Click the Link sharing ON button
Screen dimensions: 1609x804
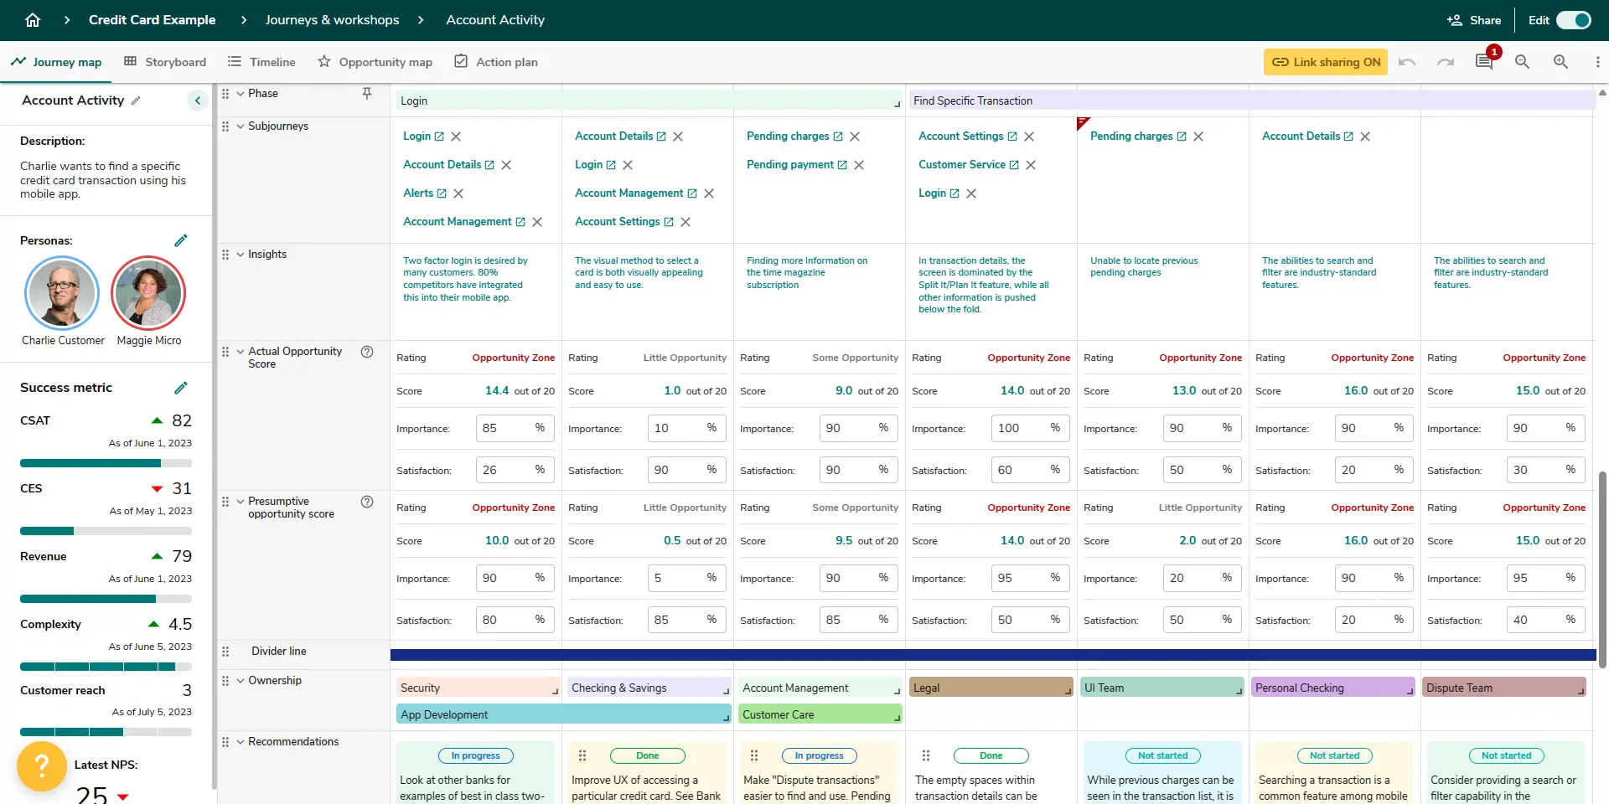coord(1324,62)
